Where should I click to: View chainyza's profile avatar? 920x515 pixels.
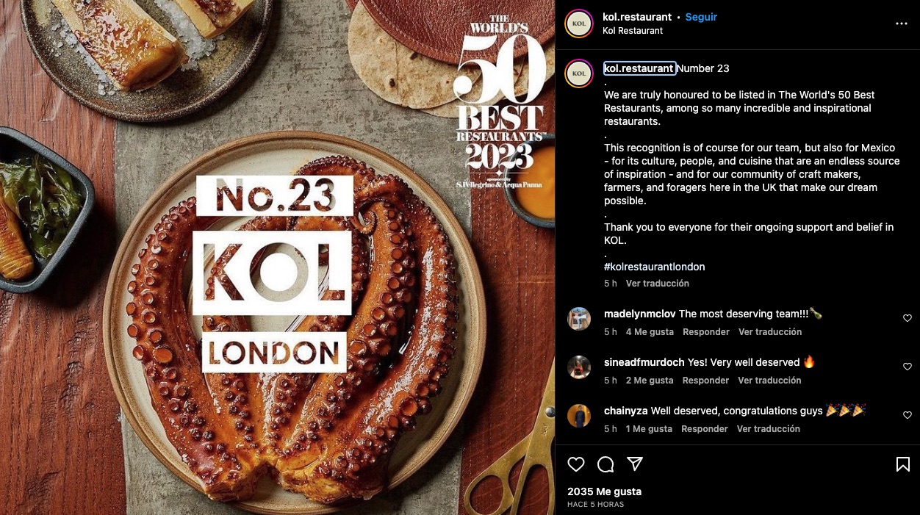tap(579, 416)
